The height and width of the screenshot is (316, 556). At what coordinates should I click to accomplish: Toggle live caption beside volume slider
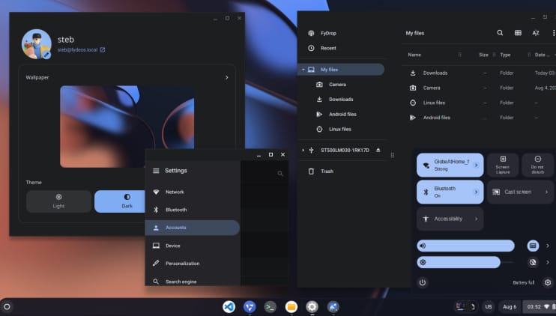coord(533,246)
